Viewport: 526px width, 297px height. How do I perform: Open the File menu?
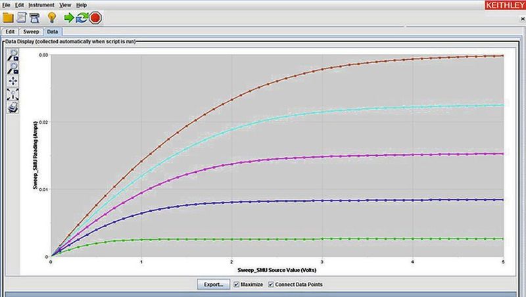click(x=6, y=5)
